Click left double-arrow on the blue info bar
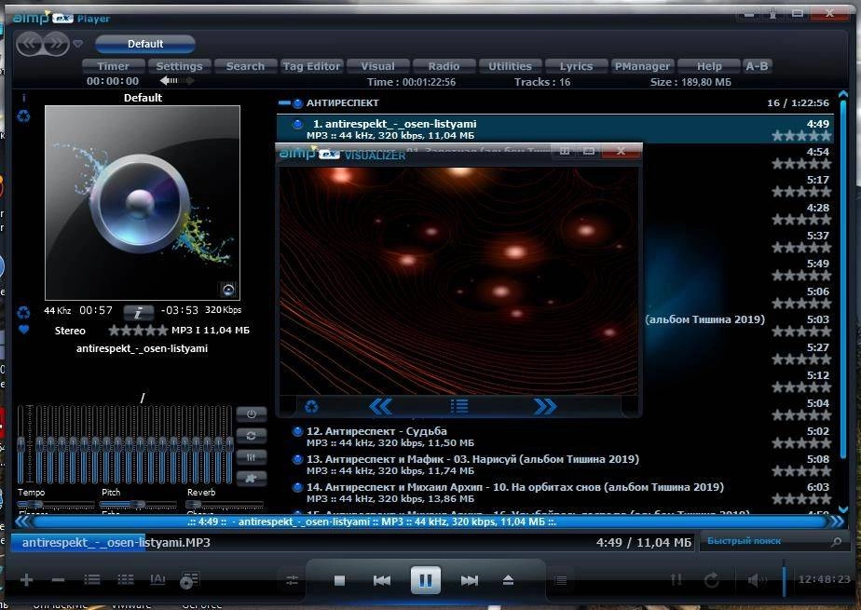 (22, 522)
